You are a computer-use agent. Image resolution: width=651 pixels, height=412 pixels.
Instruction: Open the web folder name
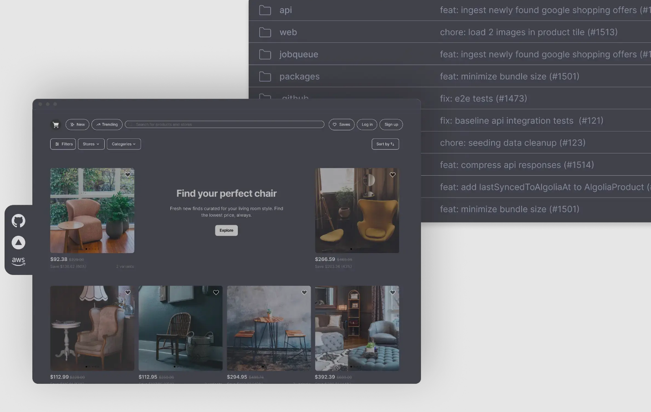click(x=288, y=32)
